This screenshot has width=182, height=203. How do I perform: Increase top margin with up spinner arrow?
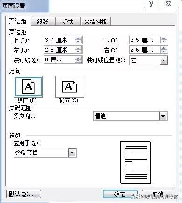[x=78, y=38]
